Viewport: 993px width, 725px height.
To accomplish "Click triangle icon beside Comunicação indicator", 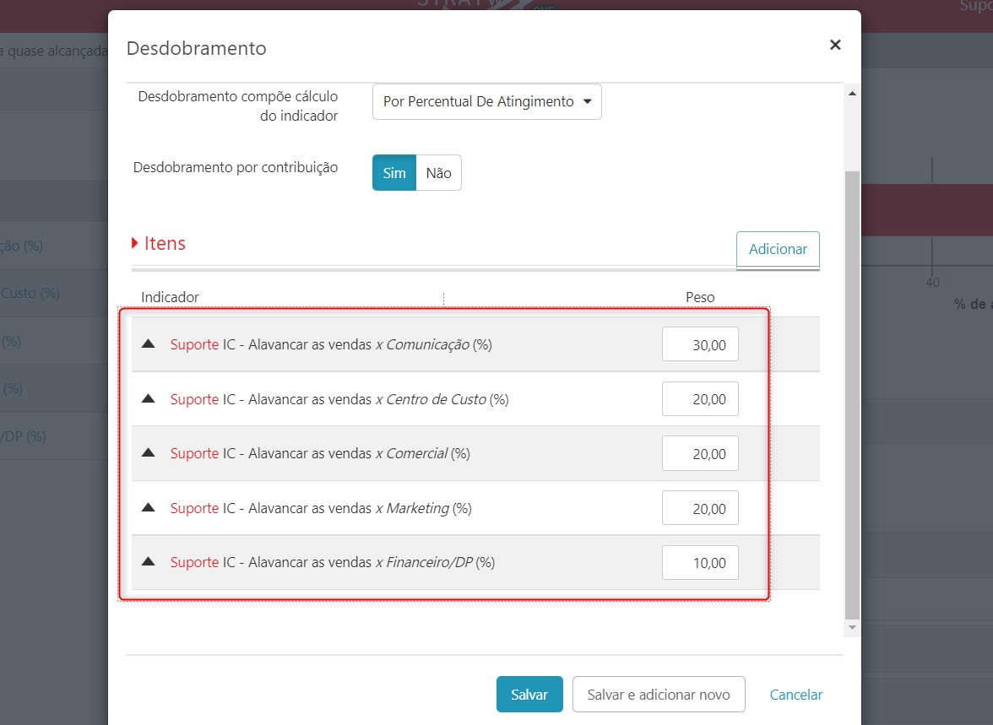I will coord(149,344).
